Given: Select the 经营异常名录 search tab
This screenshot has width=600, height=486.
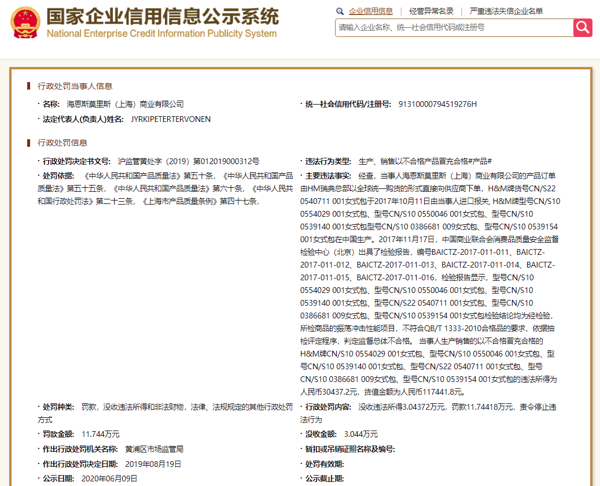Looking at the screenshot, I should (431, 11).
